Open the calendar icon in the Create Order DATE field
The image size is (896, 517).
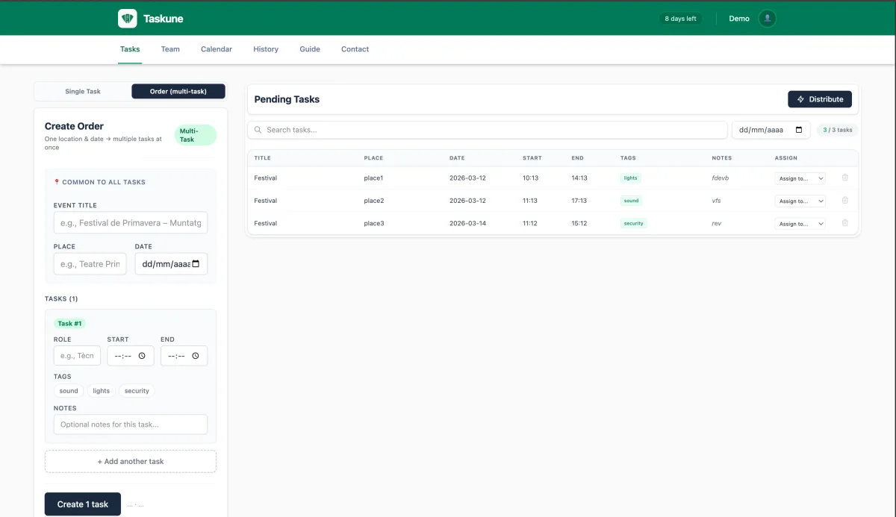tap(197, 263)
